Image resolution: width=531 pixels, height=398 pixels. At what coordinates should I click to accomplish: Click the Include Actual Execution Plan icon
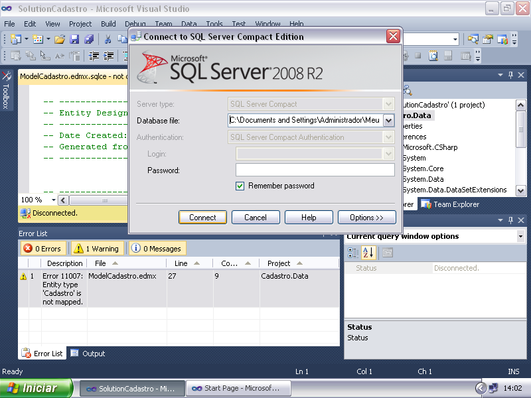click(x=433, y=56)
